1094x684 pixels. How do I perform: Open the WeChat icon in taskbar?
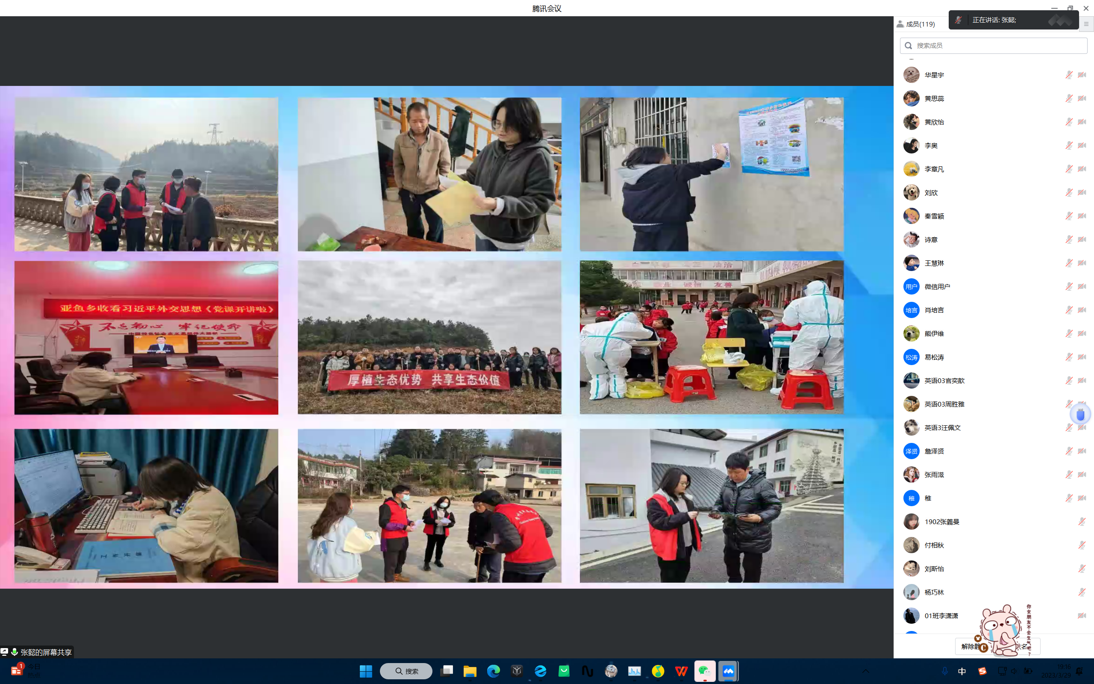pyautogui.click(x=704, y=671)
